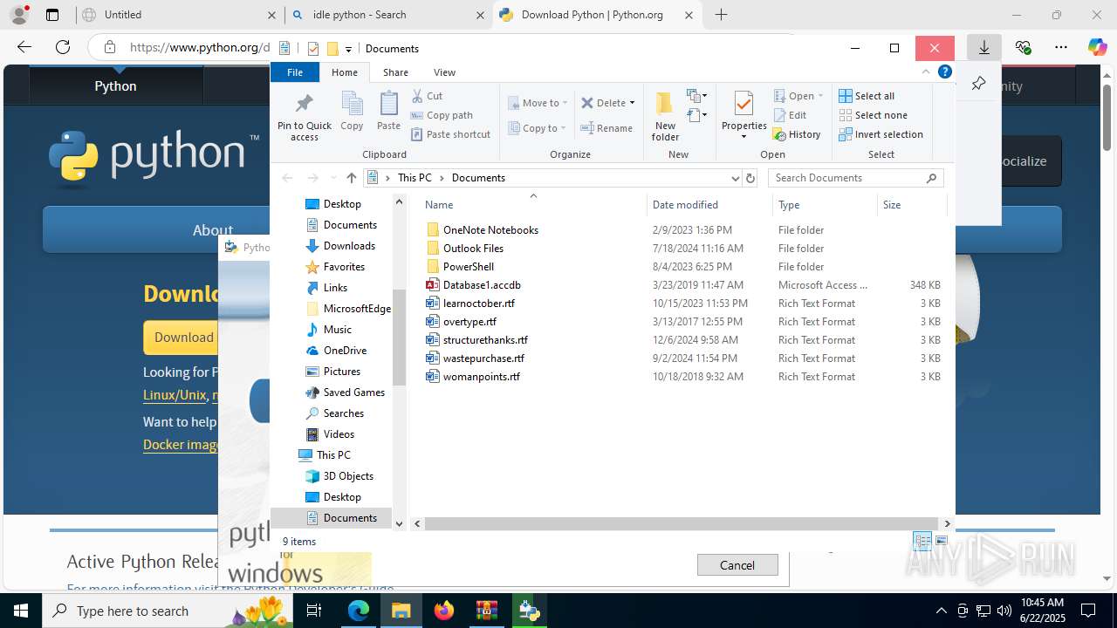Click the Rename ribbon button
The image size is (1117, 628).
[x=607, y=128]
